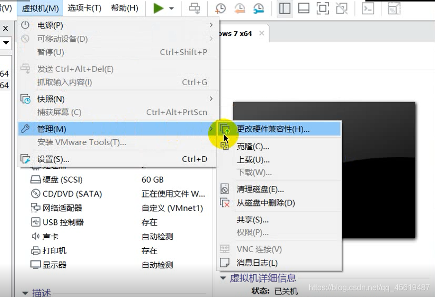The height and width of the screenshot is (297, 435).
Task: Click the clone icon beside 克隆(C)
Action: pyautogui.click(x=224, y=146)
